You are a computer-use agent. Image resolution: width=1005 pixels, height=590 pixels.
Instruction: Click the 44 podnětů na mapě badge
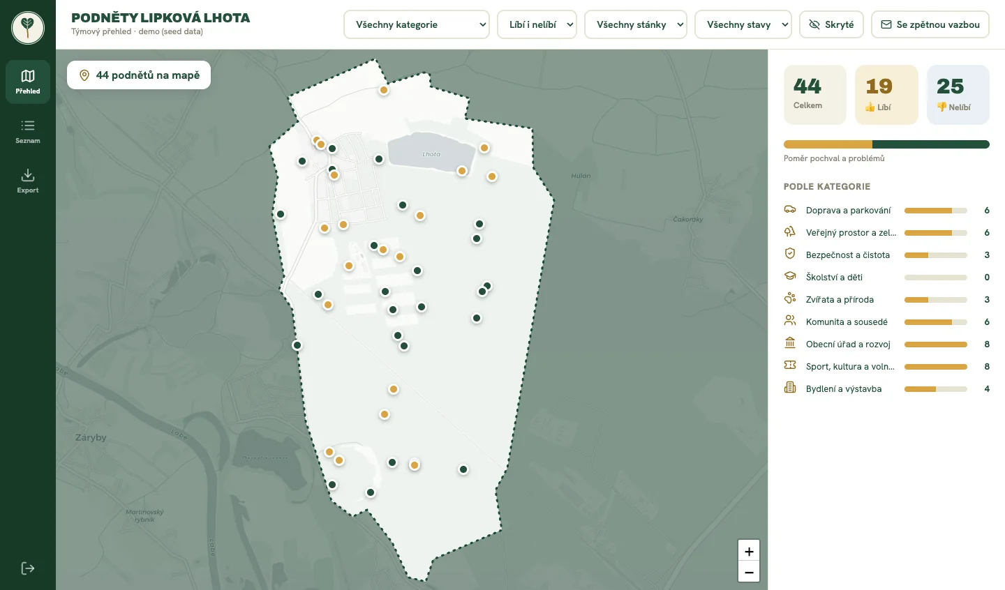point(139,75)
